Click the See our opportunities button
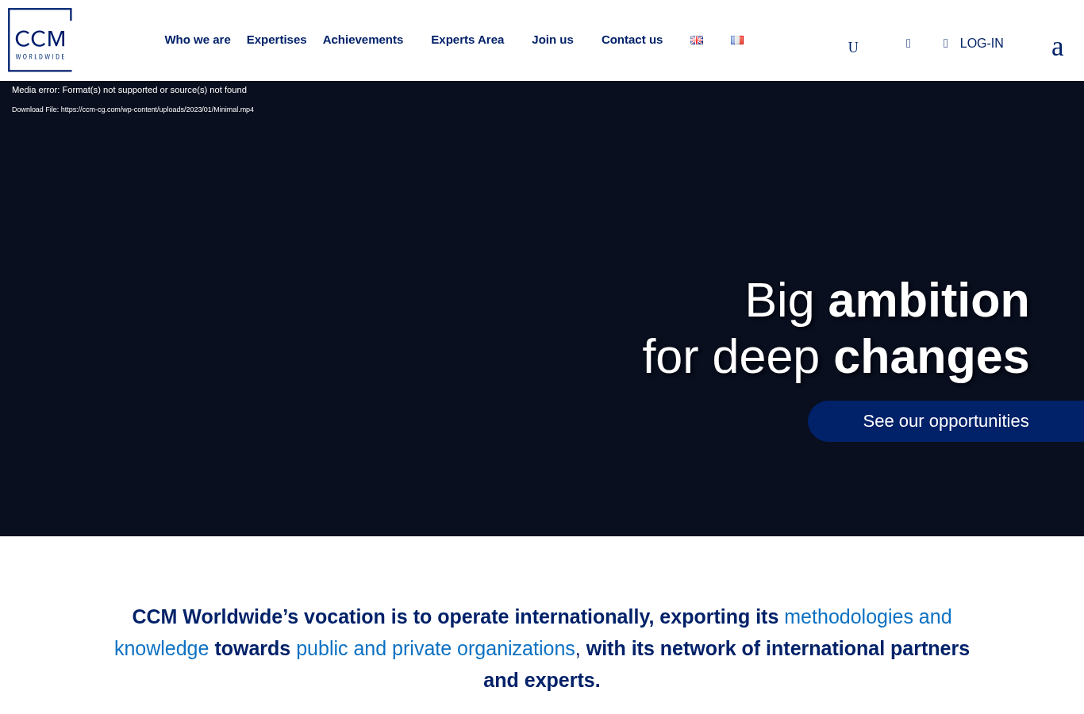The height and width of the screenshot is (714, 1084). 946,421
